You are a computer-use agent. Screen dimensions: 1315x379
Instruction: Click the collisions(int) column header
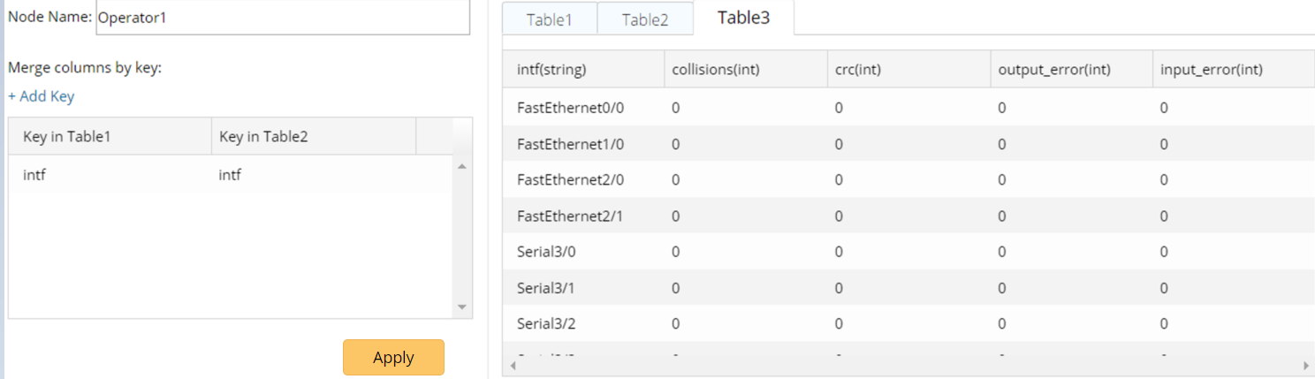tap(715, 70)
